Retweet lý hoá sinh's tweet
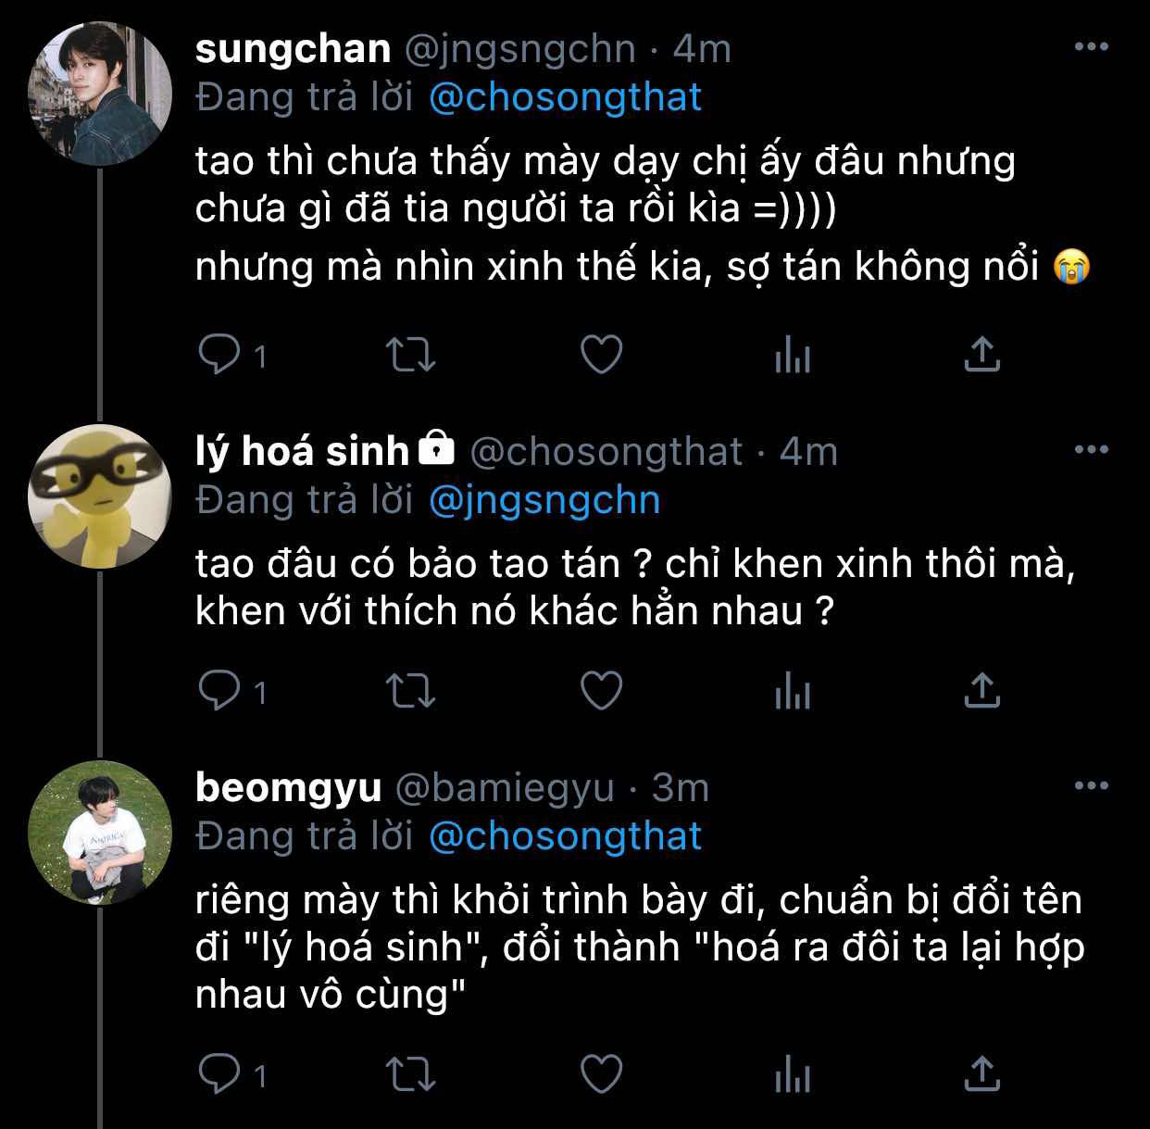The image size is (1150, 1129). click(x=410, y=690)
